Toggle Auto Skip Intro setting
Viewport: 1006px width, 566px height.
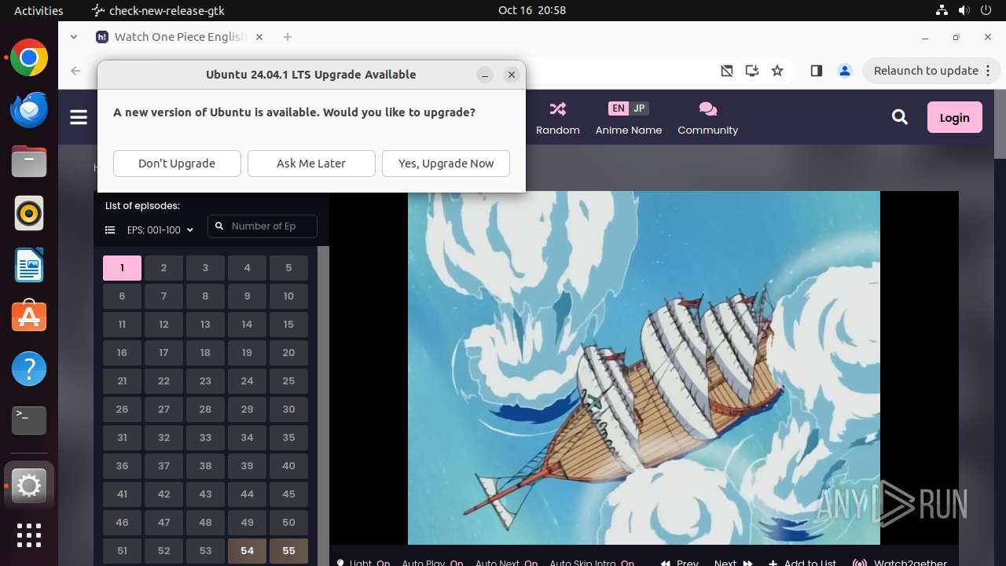592,563
